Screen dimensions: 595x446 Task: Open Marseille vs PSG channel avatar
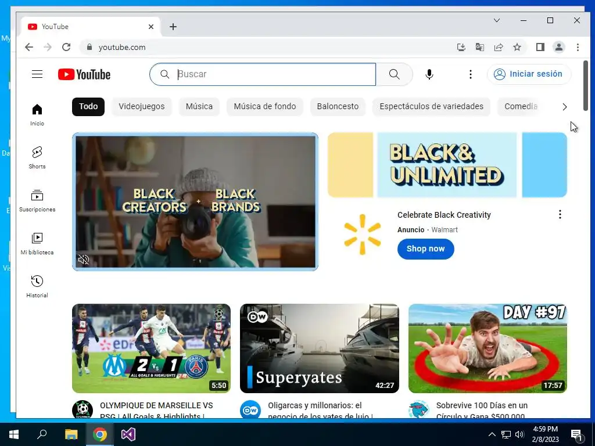[x=83, y=409]
